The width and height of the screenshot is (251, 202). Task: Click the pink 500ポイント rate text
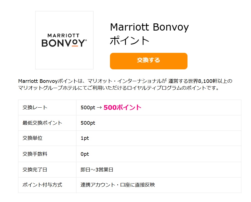[122, 107]
